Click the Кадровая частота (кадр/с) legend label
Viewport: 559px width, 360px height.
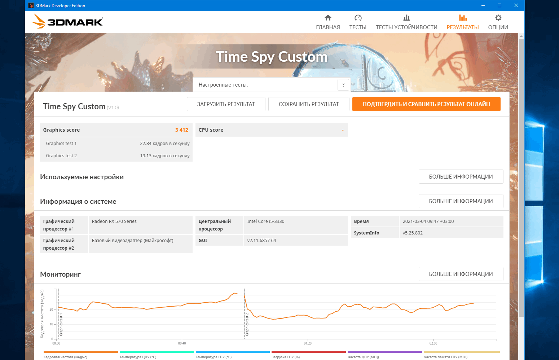pos(65,357)
